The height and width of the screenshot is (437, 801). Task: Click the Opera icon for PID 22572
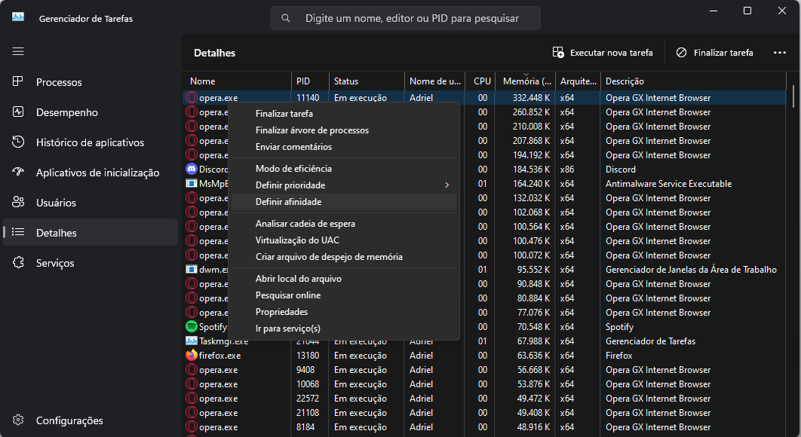tap(192, 398)
